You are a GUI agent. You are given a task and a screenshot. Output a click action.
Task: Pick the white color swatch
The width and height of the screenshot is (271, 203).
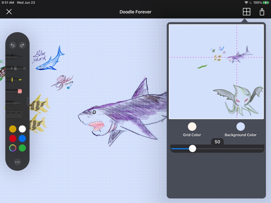click(22, 129)
